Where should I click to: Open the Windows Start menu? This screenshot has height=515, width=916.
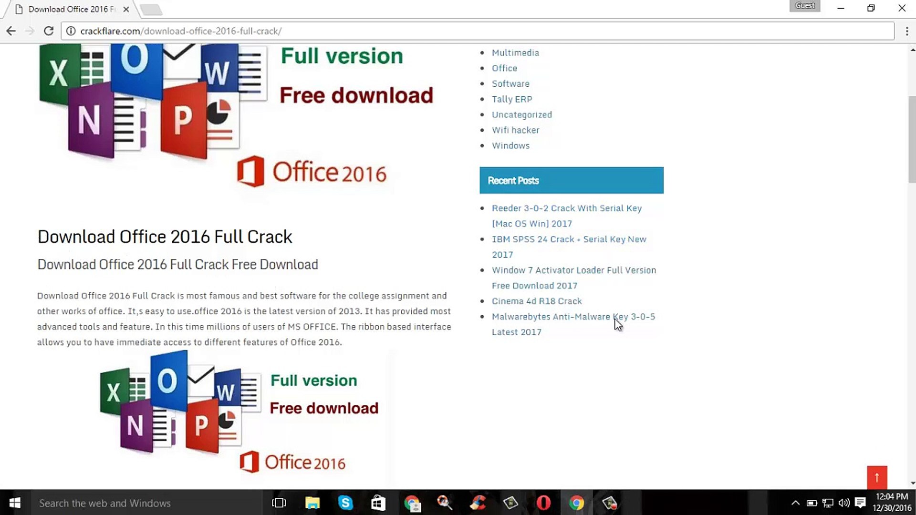coord(15,503)
